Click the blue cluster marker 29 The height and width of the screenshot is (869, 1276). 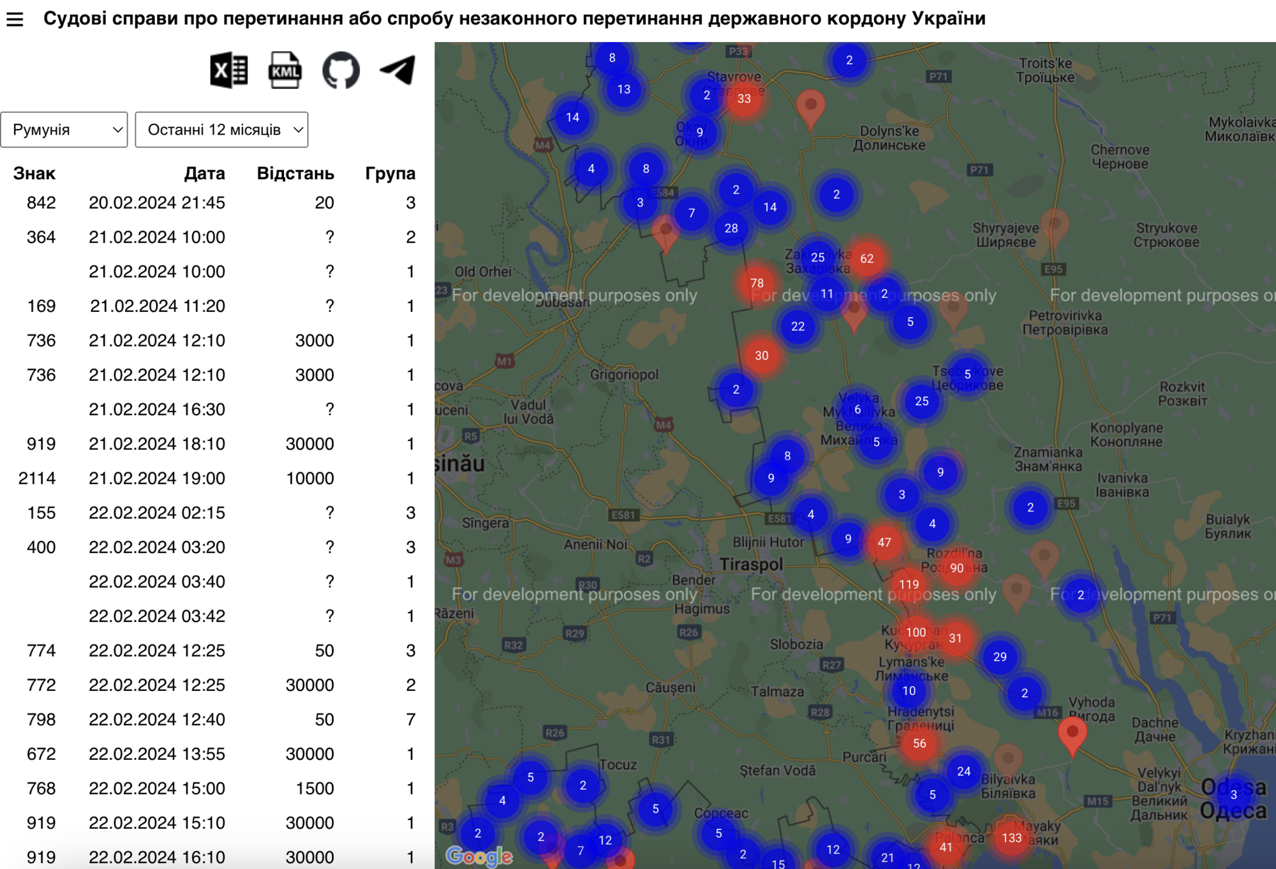coord(1000,657)
